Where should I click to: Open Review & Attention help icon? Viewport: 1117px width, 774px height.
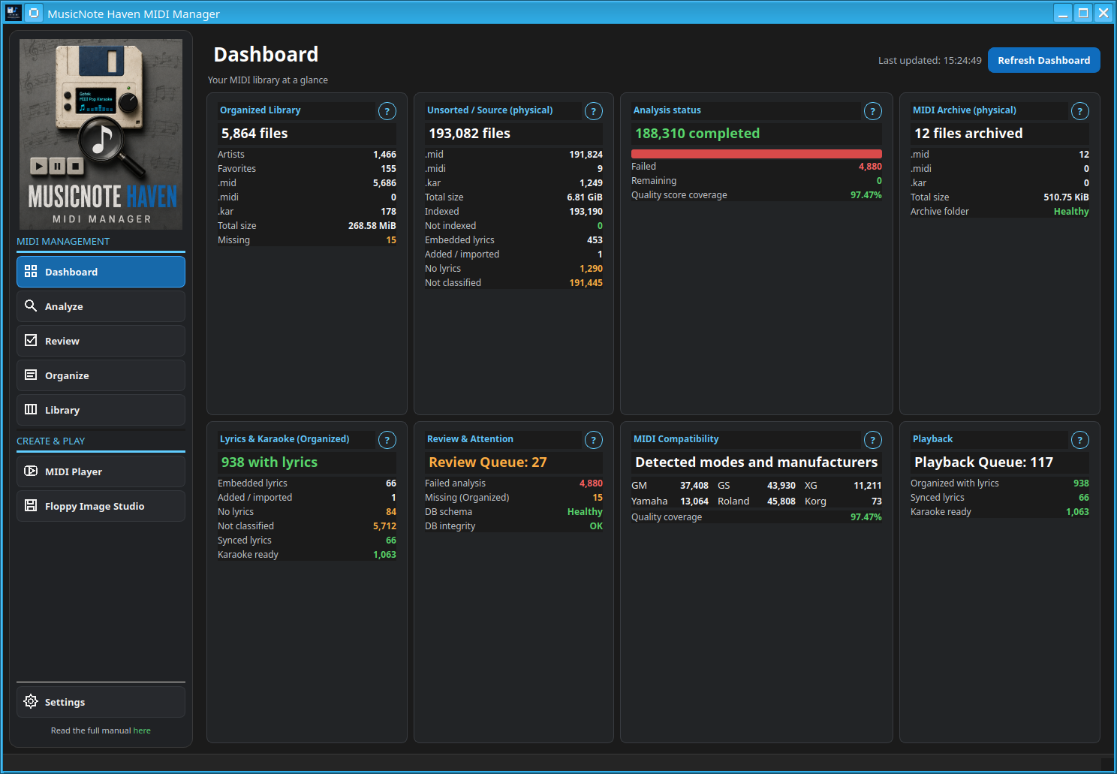[x=593, y=440]
